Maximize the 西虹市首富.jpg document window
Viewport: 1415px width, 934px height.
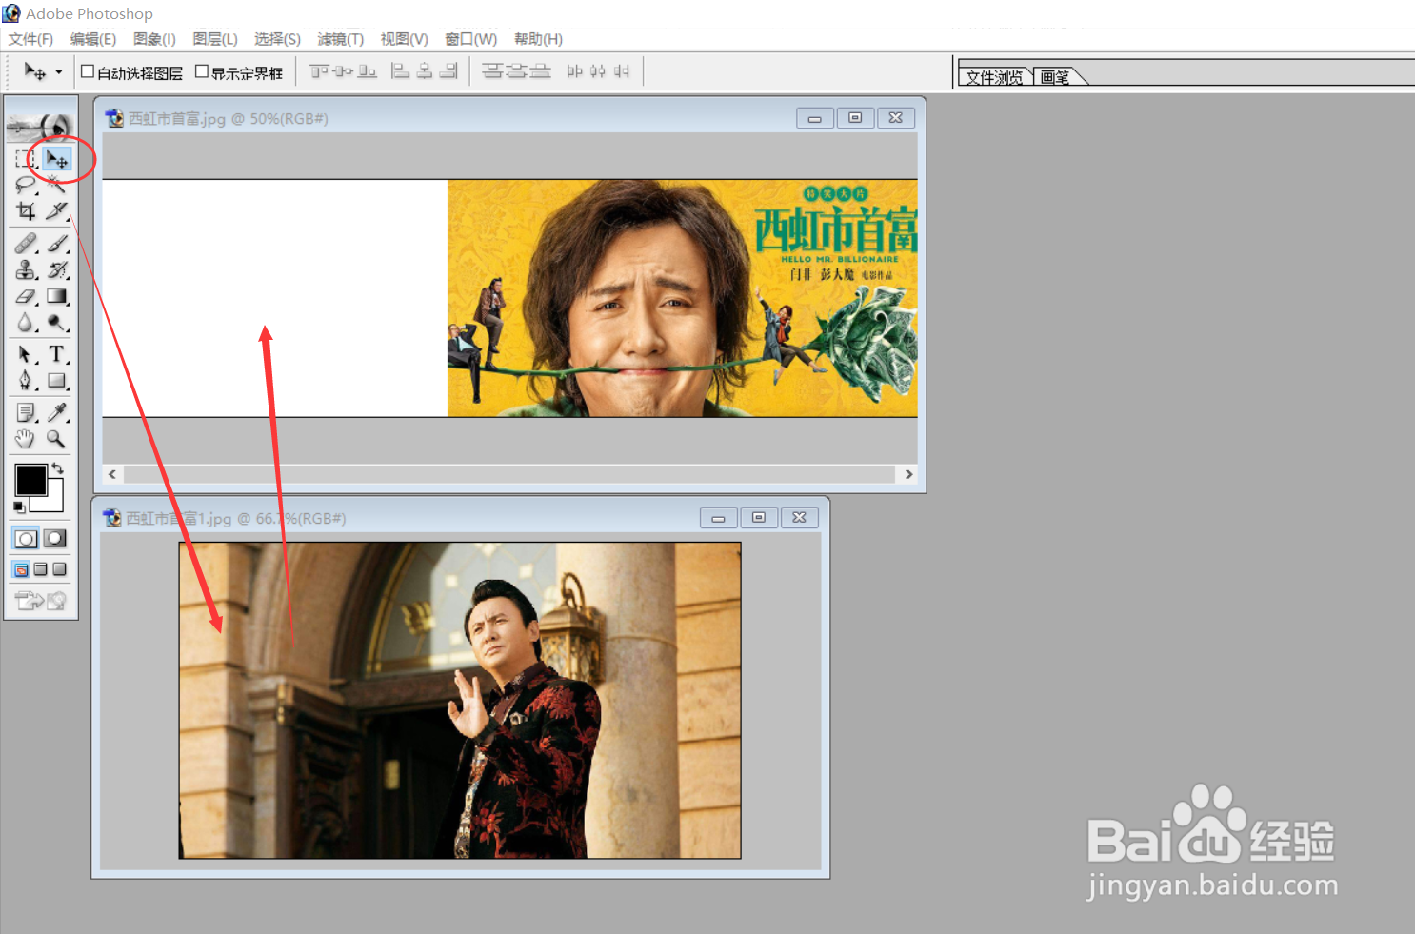point(855,118)
